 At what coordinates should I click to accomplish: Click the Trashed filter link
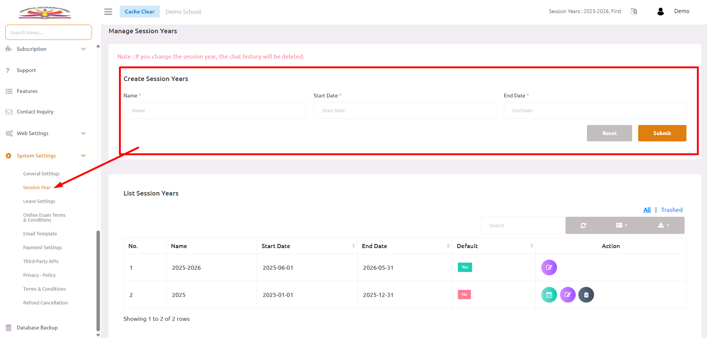point(671,210)
